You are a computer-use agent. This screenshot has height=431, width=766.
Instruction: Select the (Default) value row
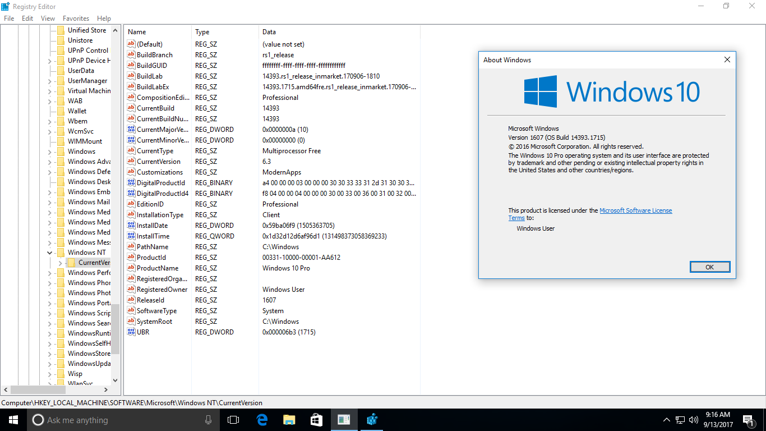(150, 44)
